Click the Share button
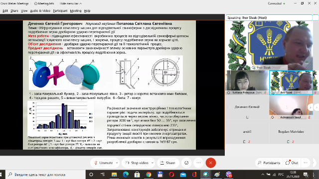This screenshot has width=319, height=179. 168,163
